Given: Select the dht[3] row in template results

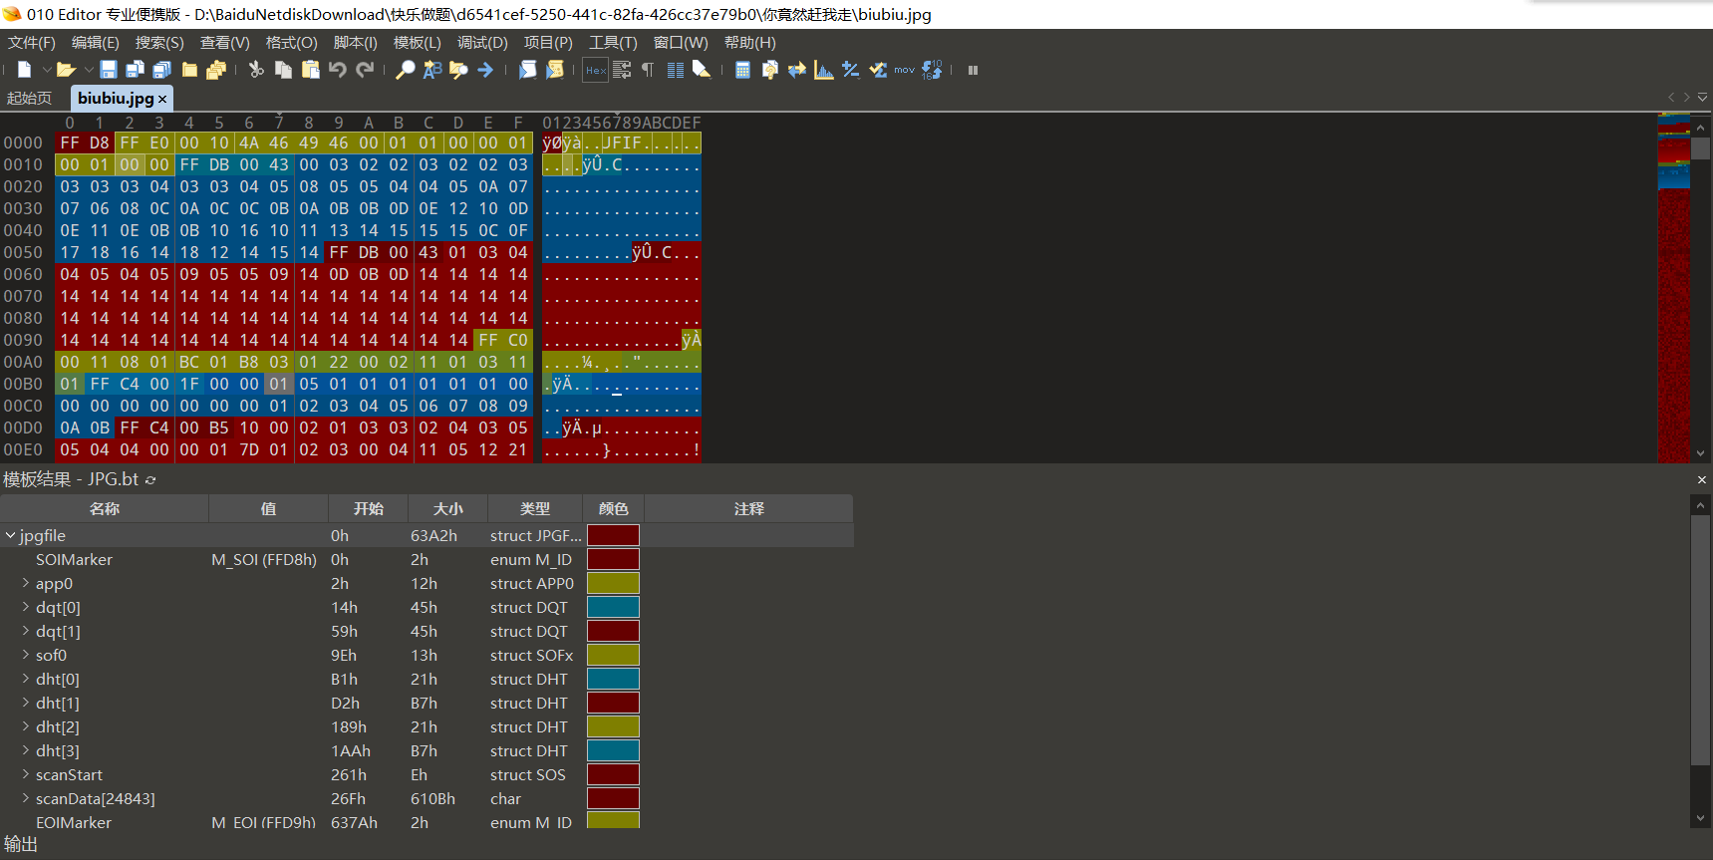Looking at the screenshot, I should click(427, 750).
